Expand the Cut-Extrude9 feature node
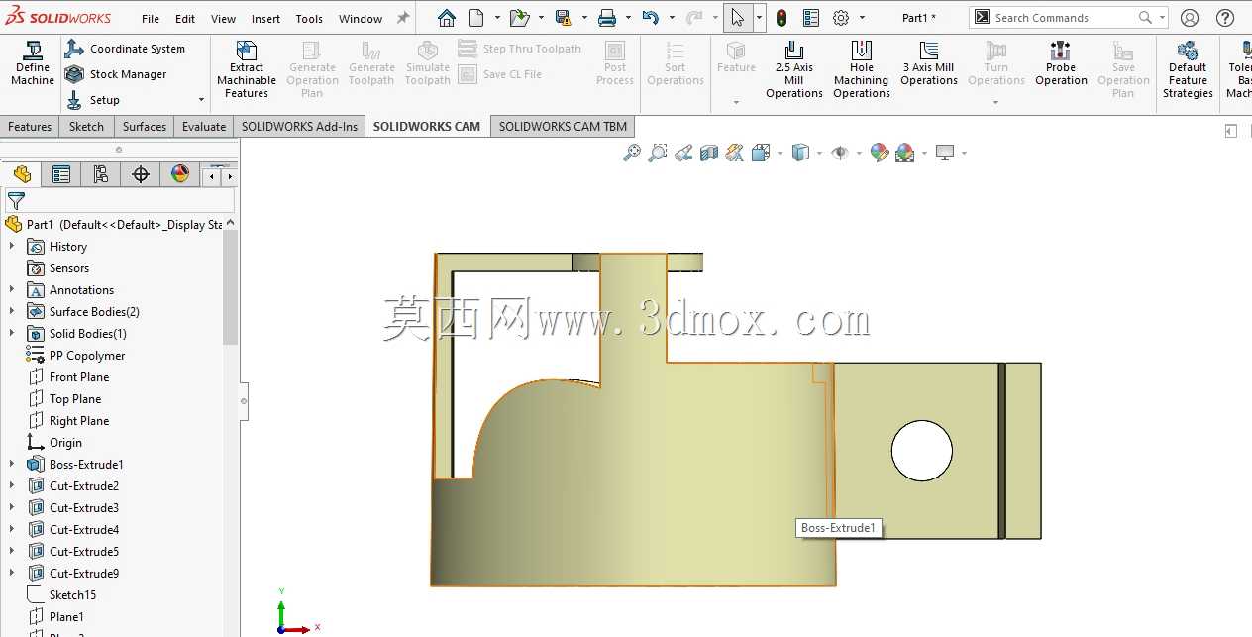 [12, 573]
